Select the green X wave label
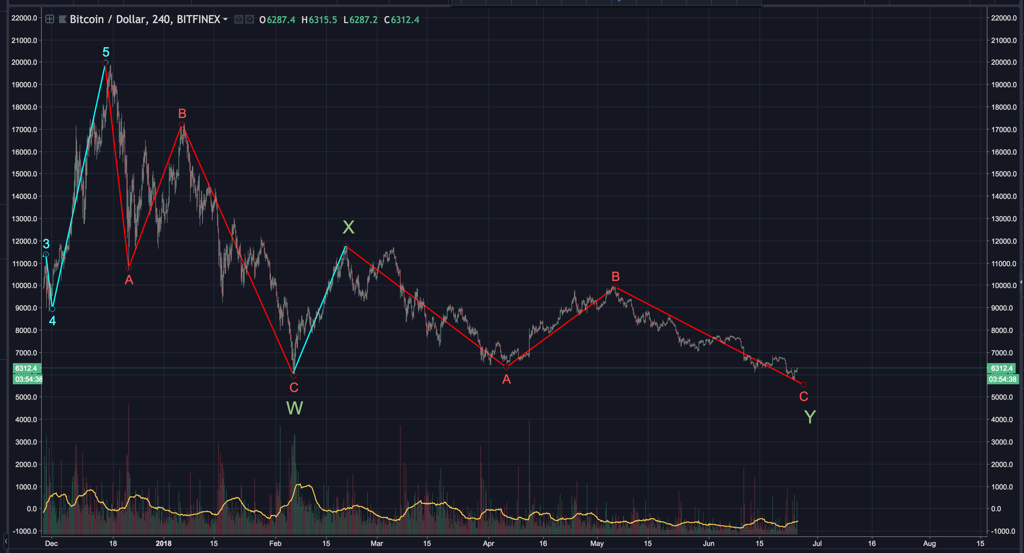Viewport: 1024px width, 553px height. coord(348,227)
